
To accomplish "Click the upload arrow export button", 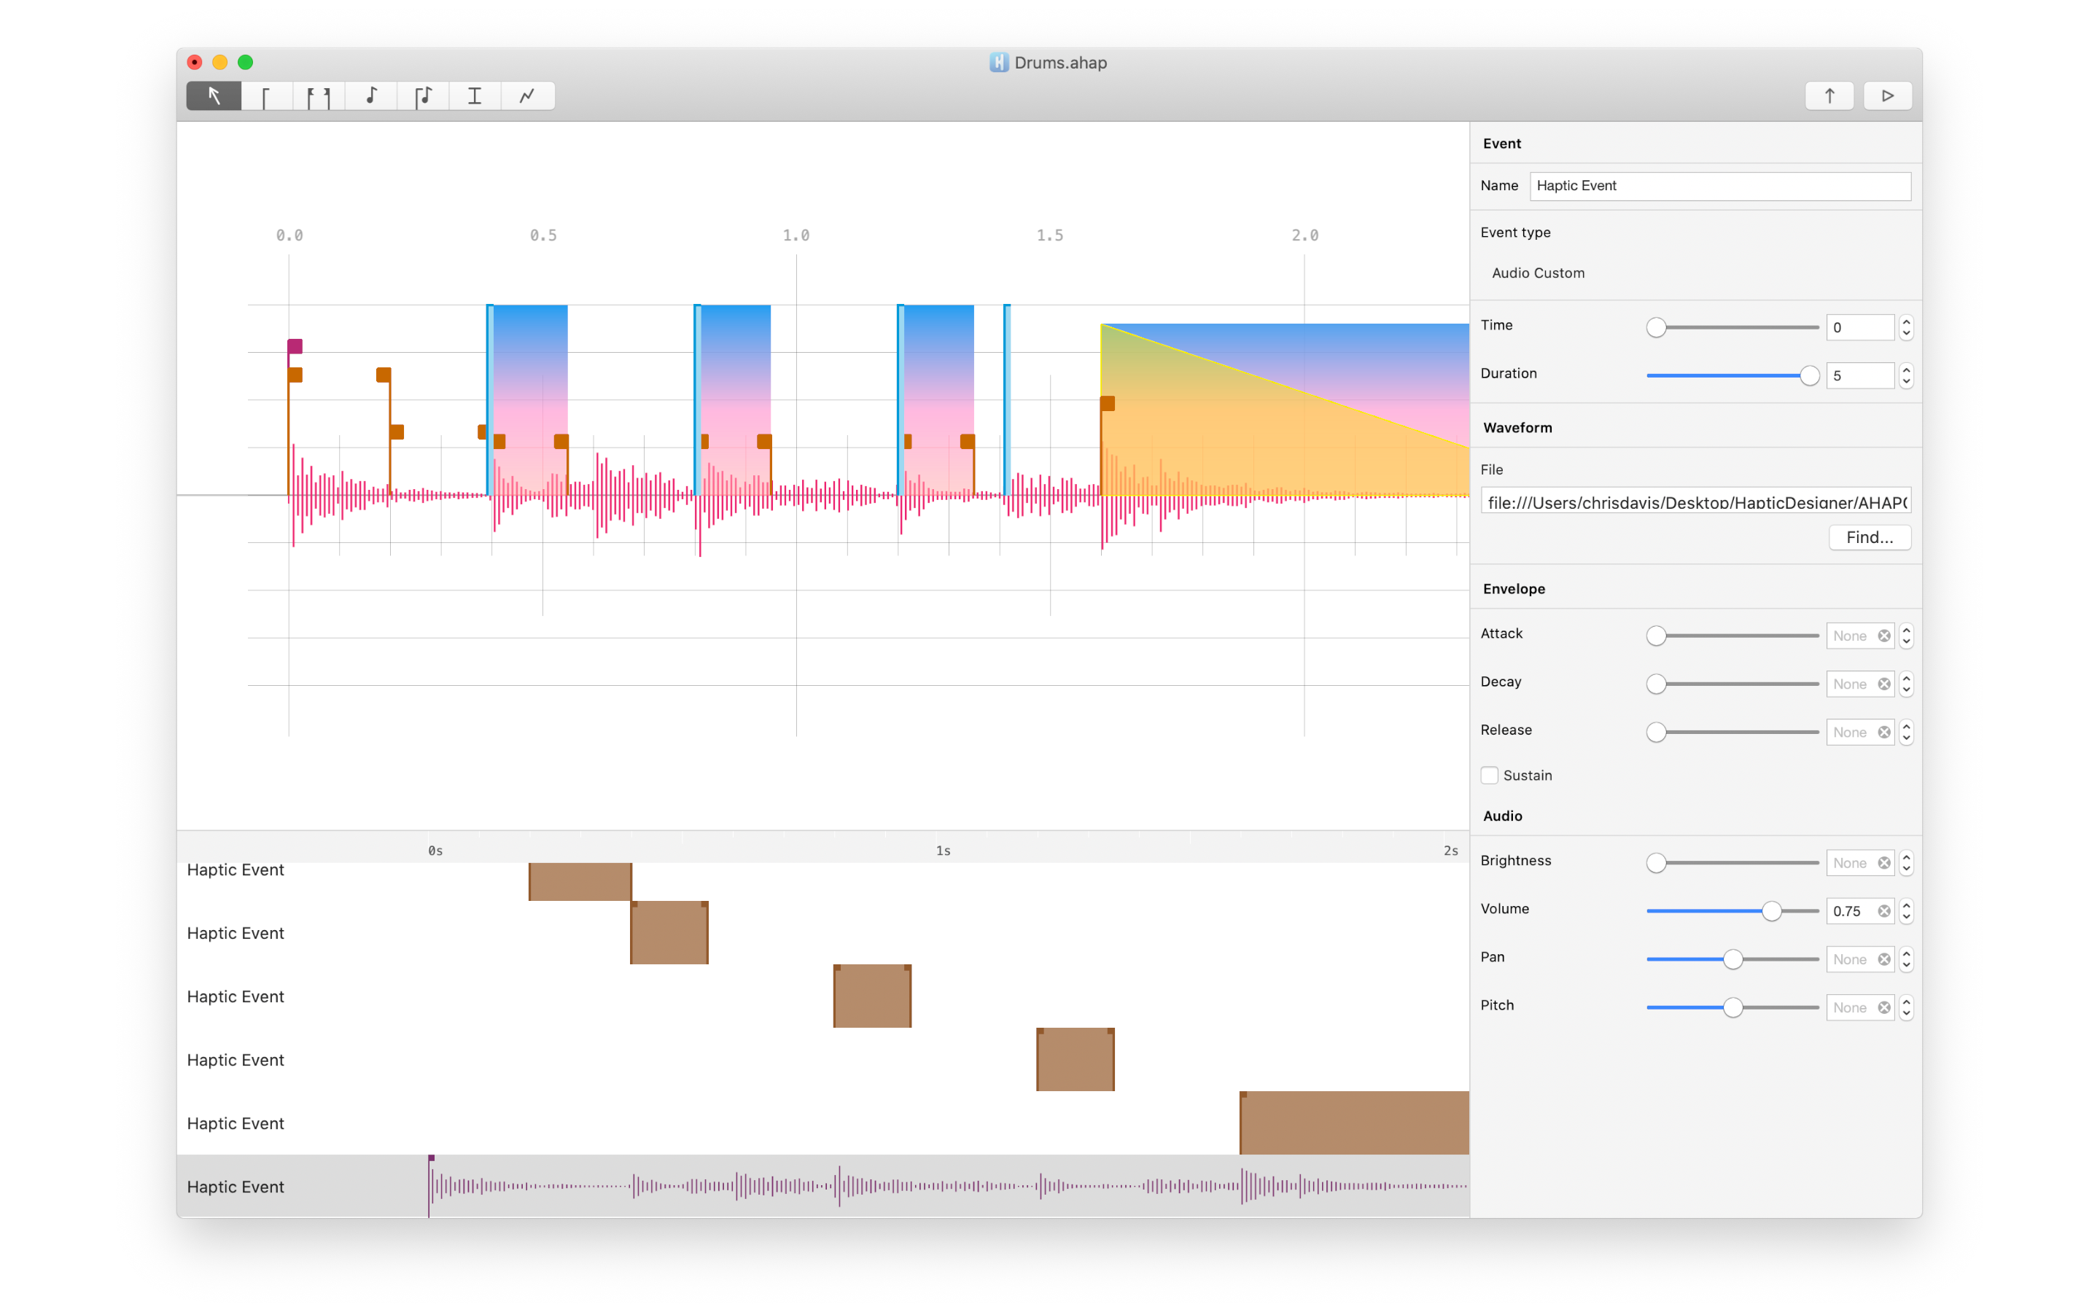I will pyautogui.click(x=1829, y=95).
